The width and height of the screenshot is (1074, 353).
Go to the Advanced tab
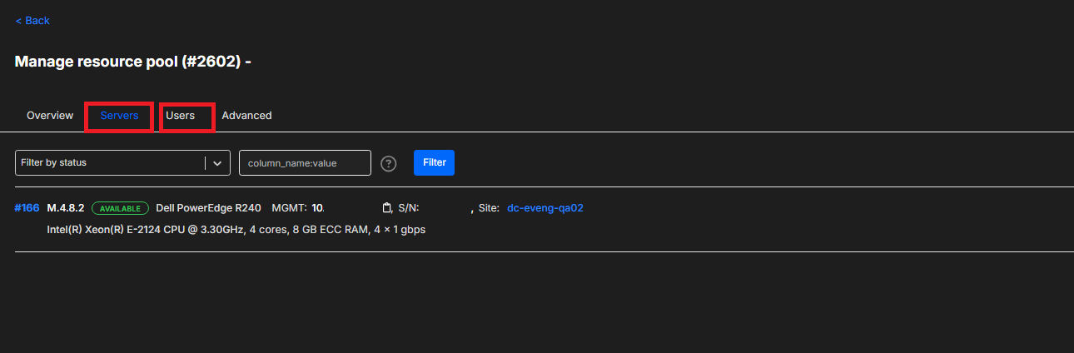click(x=246, y=116)
